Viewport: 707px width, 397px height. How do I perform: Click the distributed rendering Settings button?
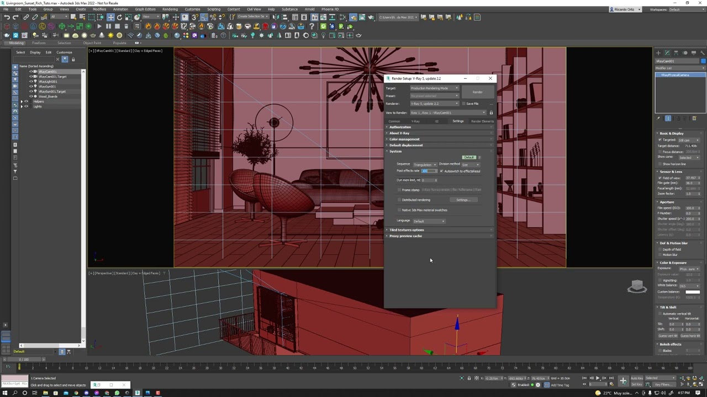point(464,200)
